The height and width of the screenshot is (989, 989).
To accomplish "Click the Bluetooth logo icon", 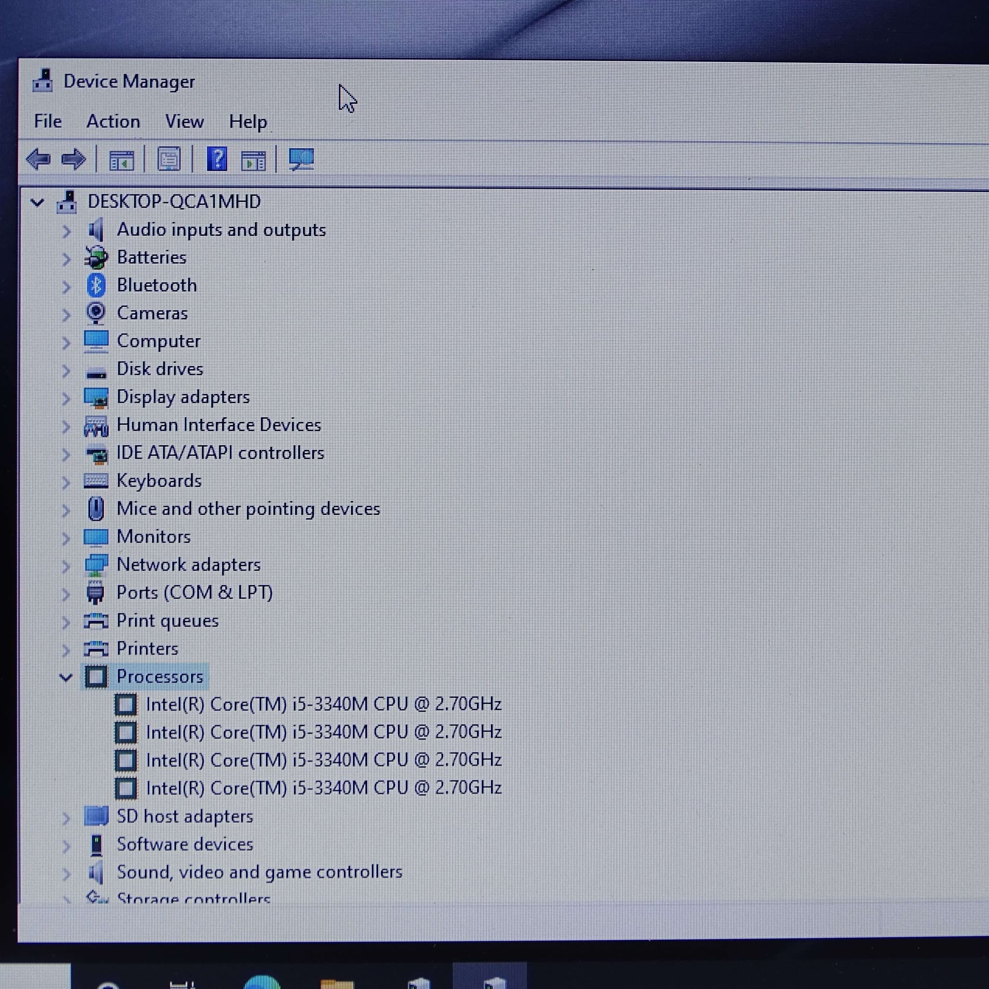I will (96, 285).
